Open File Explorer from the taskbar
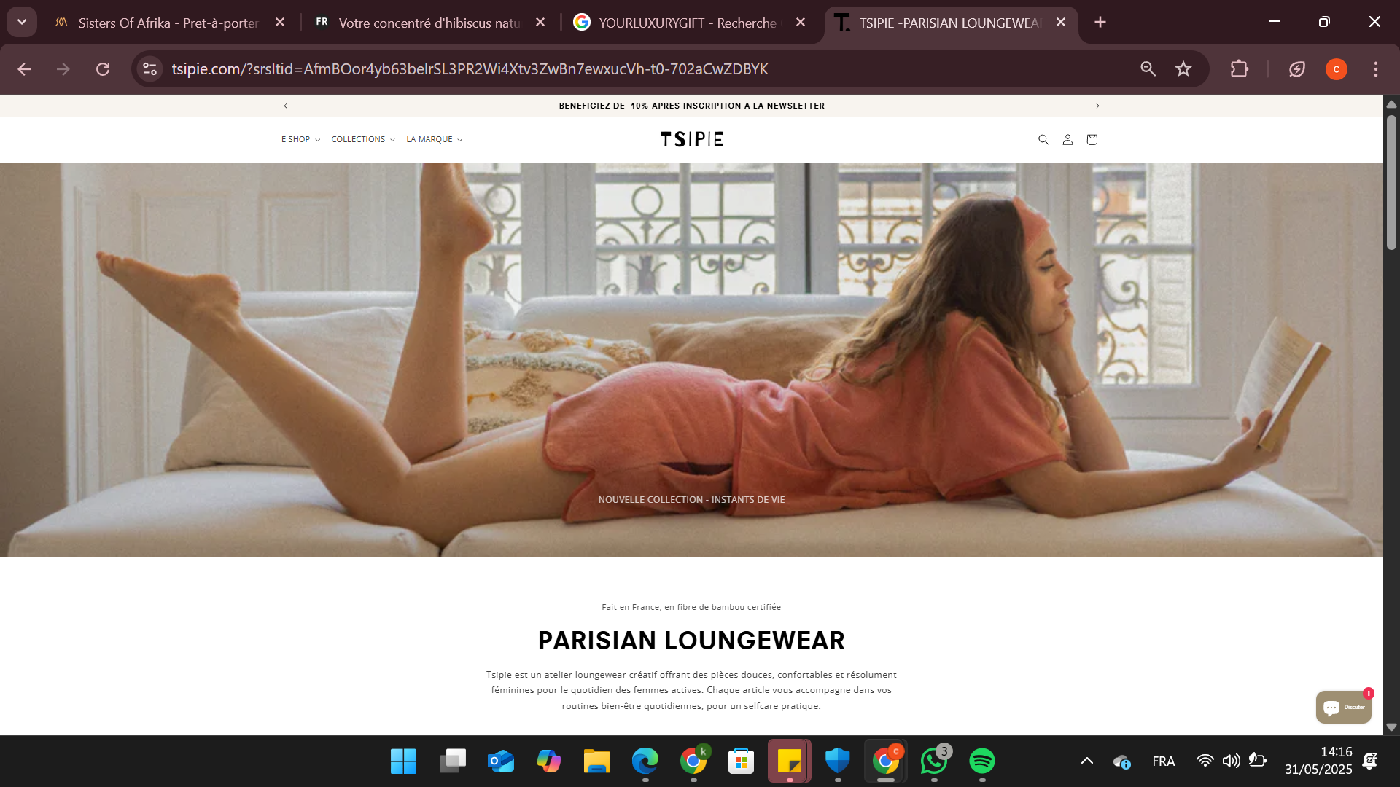This screenshot has height=787, width=1400. (x=596, y=761)
